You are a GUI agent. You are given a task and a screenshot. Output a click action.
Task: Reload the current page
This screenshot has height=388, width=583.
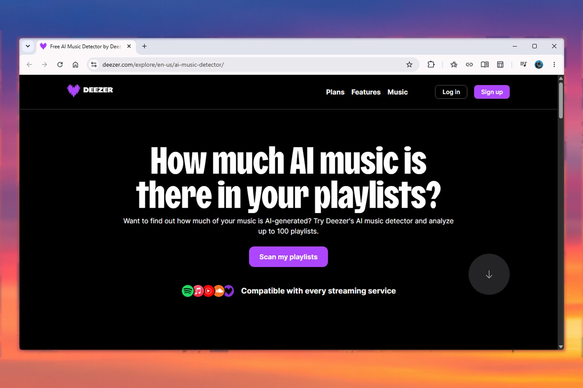tap(60, 65)
